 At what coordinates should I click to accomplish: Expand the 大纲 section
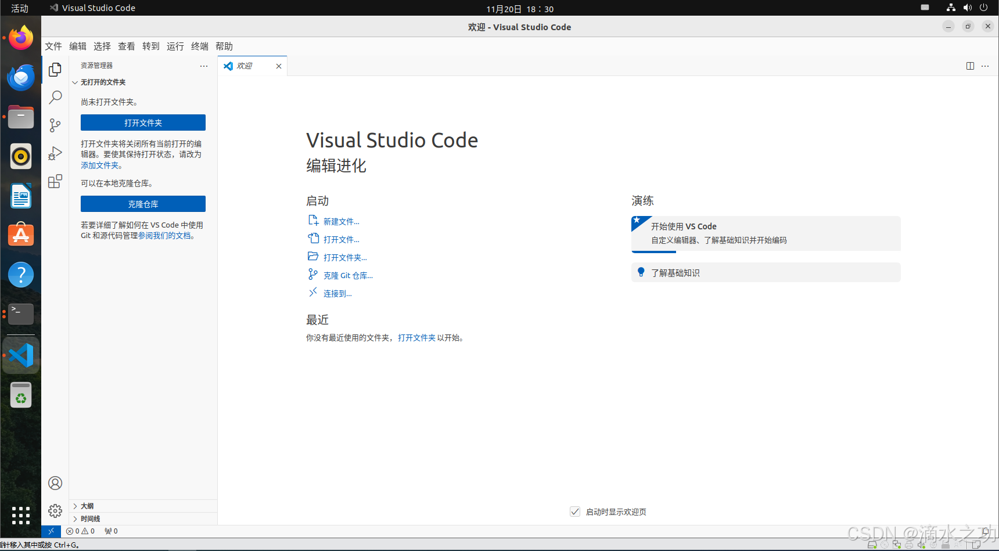coord(142,506)
